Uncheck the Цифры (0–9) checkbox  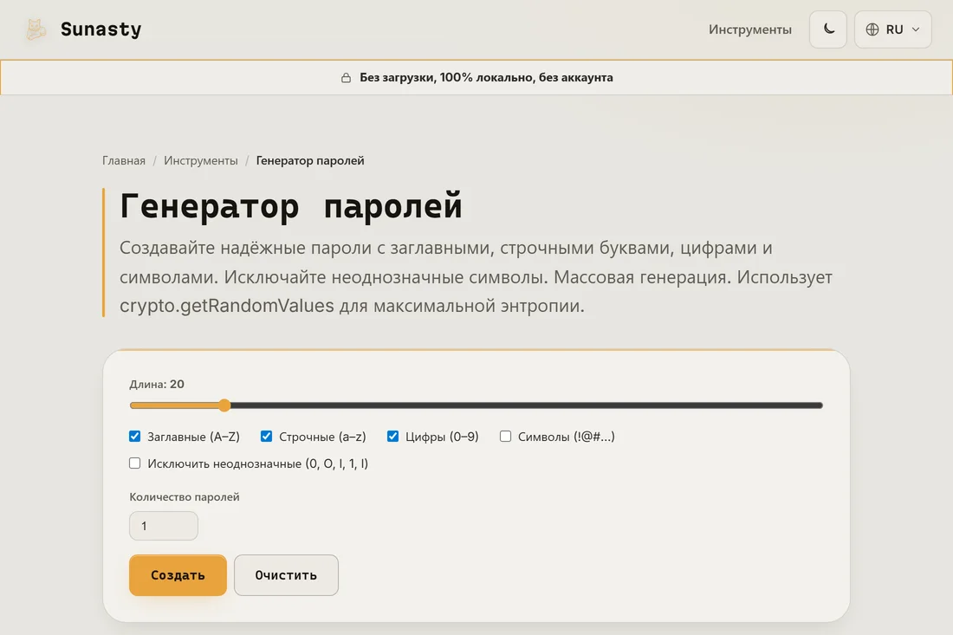coord(392,437)
